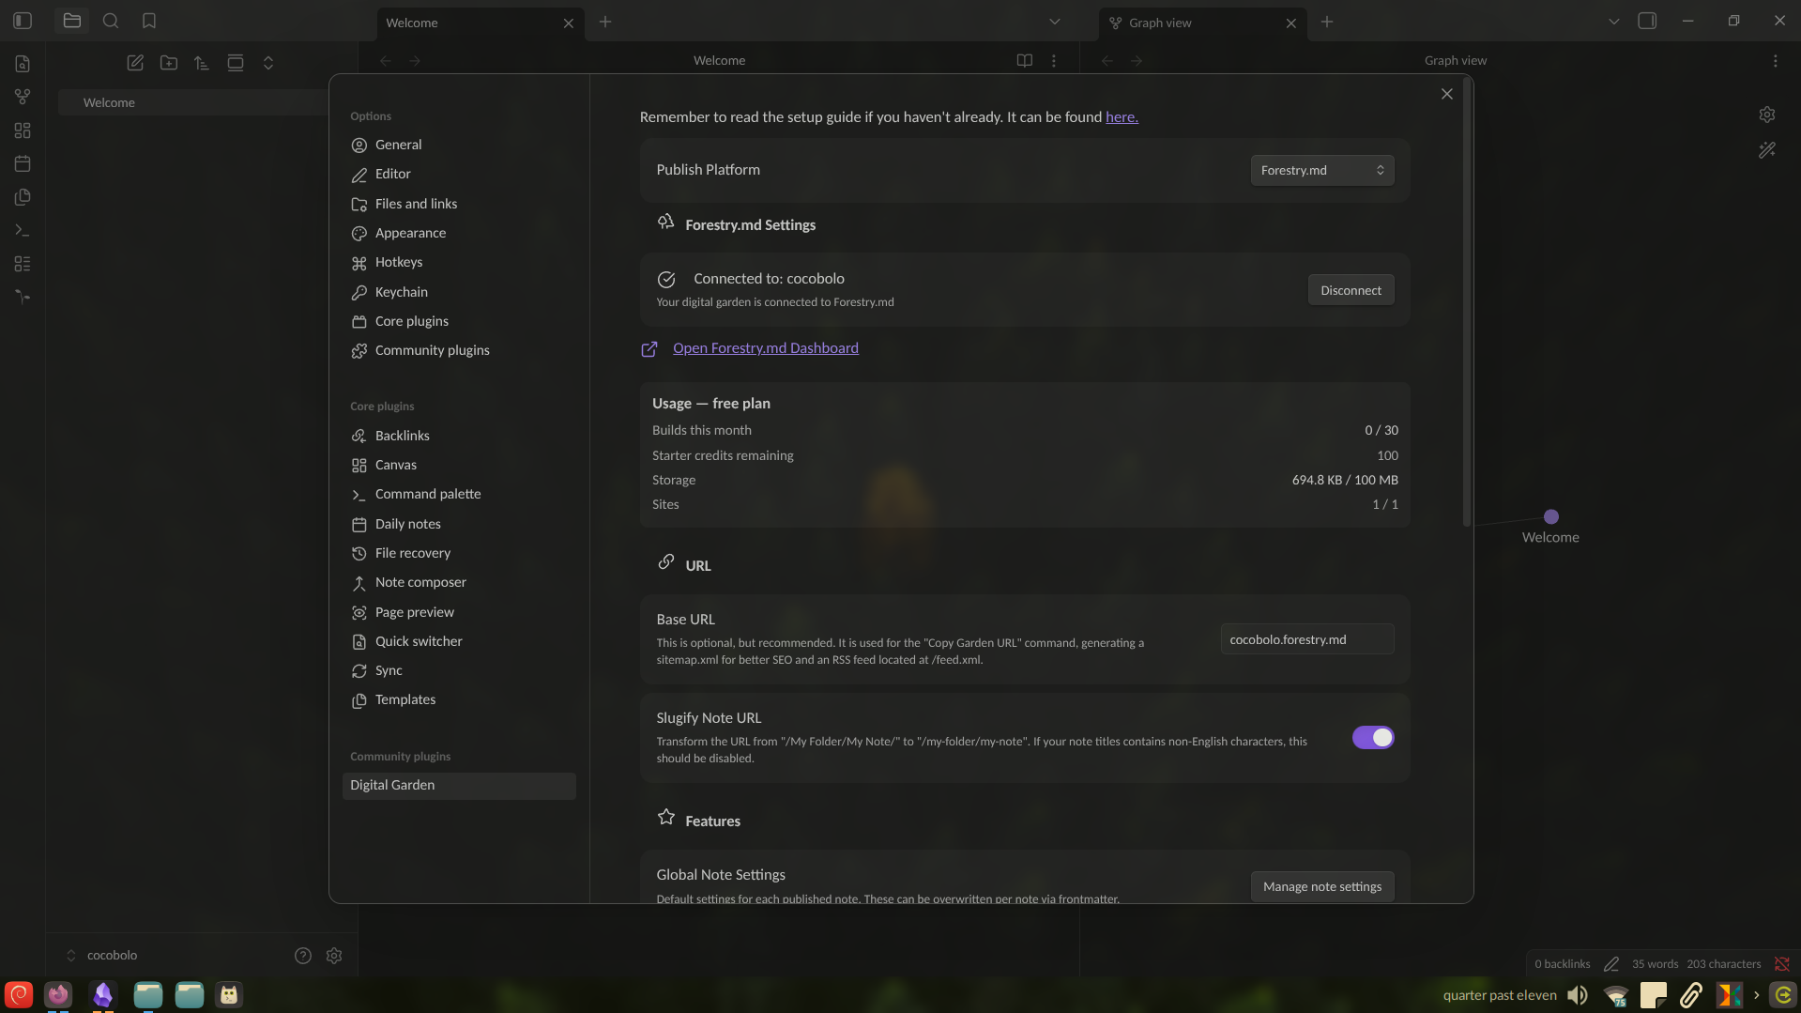Click the Base URL input field
The height and width of the screenshot is (1013, 1801).
click(1306, 639)
